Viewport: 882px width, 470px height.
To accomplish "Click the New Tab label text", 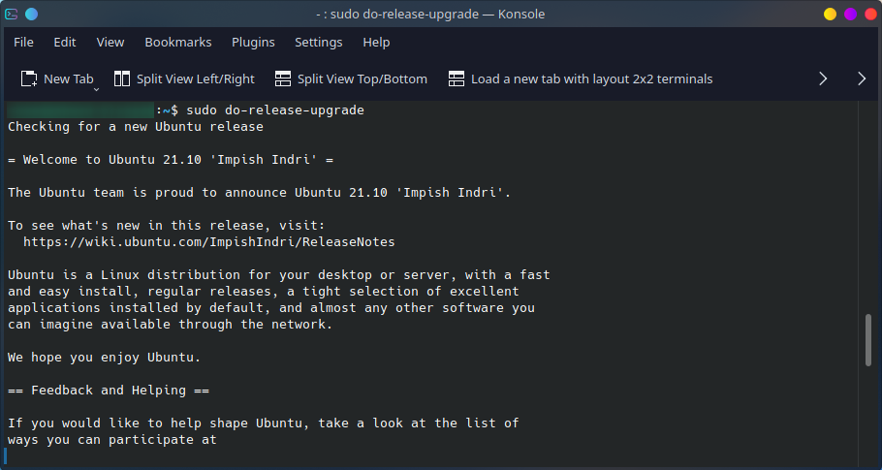I will pyautogui.click(x=69, y=78).
